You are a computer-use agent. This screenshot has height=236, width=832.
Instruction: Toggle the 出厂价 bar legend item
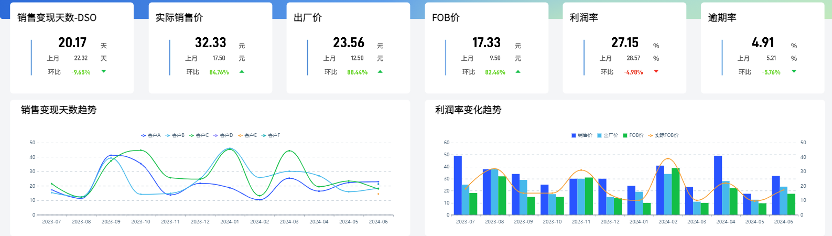[x=608, y=135]
